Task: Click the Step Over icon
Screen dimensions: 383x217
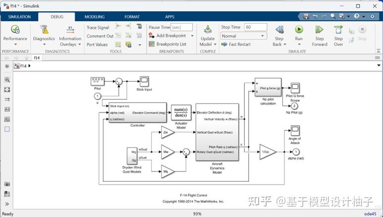Action: click(x=338, y=30)
